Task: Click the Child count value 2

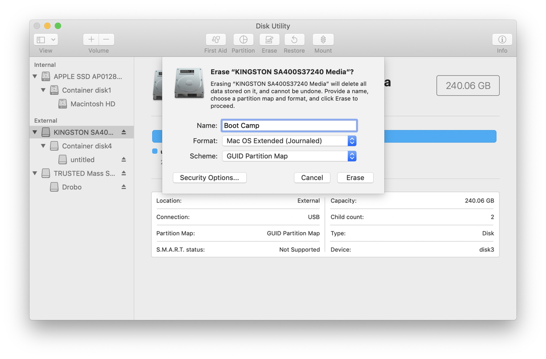Action: 492,217
